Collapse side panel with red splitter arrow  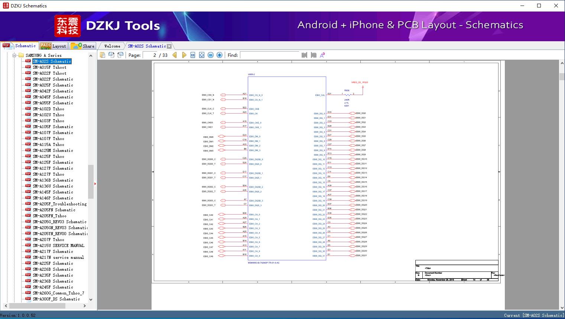click(x=95, y=183)
